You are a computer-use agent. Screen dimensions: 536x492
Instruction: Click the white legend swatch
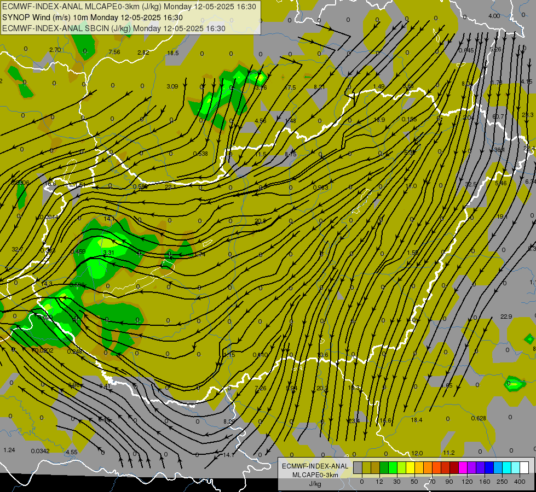click(x=524, y=467)
